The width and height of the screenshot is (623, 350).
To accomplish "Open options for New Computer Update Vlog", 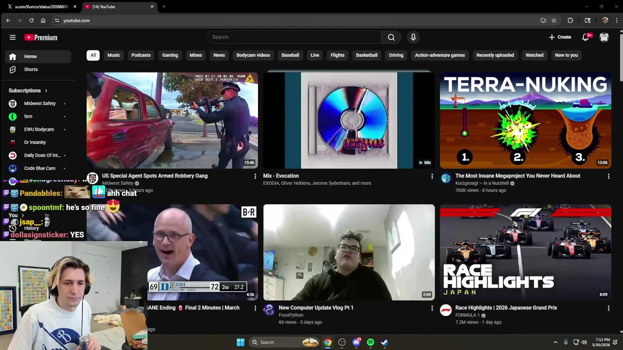I will pos(432,308).
